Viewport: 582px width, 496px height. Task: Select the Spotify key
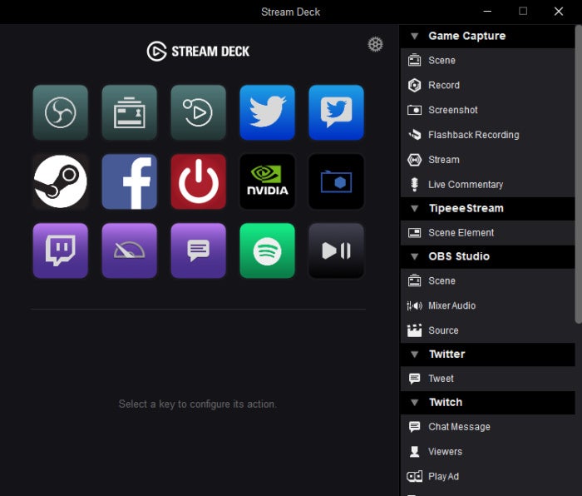pos(267,250)
